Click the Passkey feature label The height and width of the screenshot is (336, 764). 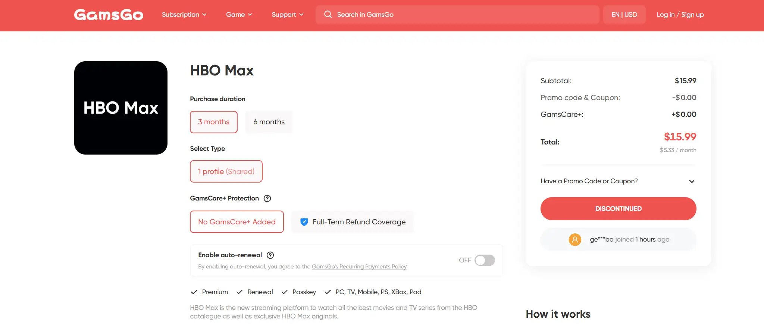304,292
